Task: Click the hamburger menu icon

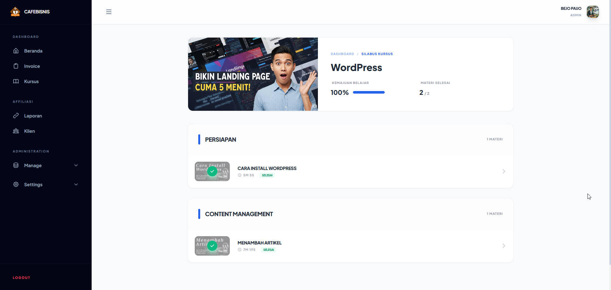Action: 109,12
